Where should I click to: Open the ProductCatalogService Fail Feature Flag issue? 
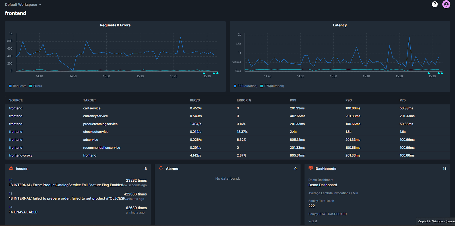click(66, 185)
